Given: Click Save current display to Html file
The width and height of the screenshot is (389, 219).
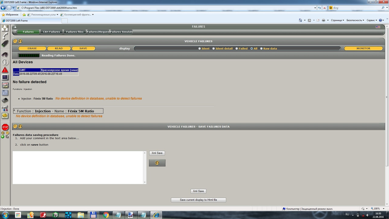Looking at the screenshot, I should pyautogui.click(x=198, y=200).
